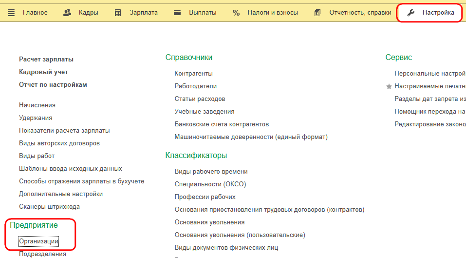Open the Организации list
Screen dimensions: 466x258
click(38, 241)
